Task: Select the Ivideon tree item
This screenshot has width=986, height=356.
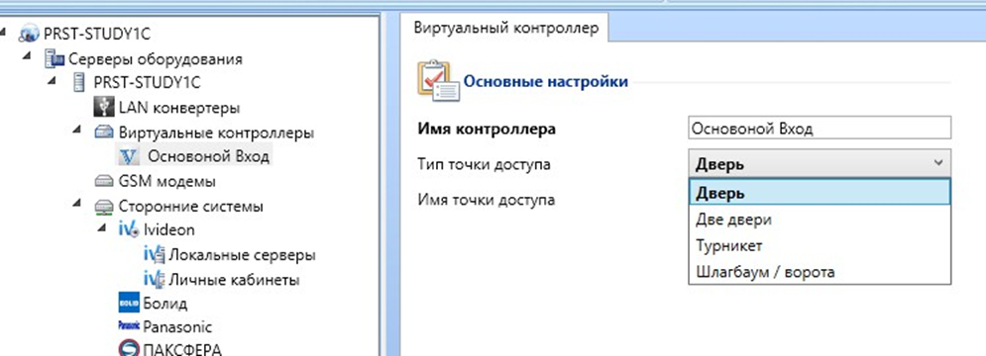Action: [168, 229]
